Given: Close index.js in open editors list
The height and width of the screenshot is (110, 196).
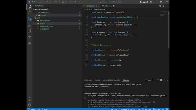Looking at the screenshot, I should tap(37, 15).
